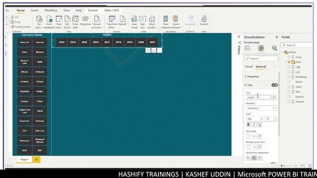Toggle the Title switch off

(274, 85)
